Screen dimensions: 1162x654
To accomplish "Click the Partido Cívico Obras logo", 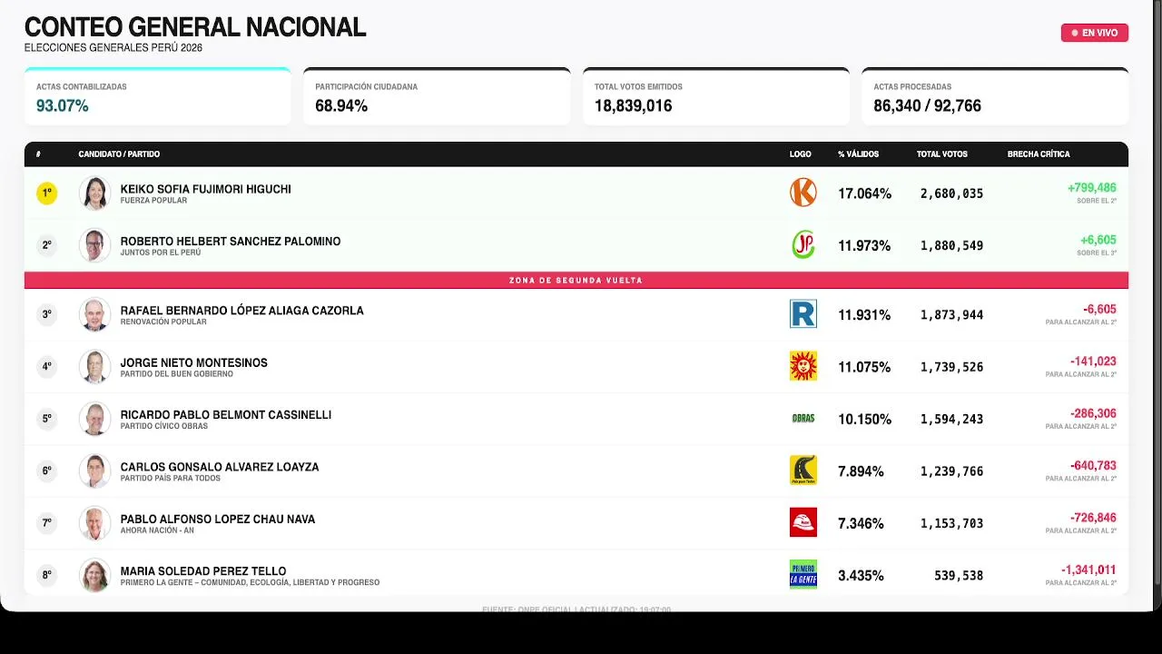I will (803, 419).
